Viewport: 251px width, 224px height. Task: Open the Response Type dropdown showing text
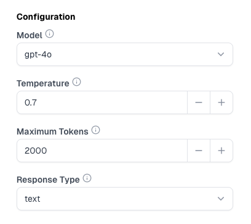pyautogui.click(x=125, y=199)
